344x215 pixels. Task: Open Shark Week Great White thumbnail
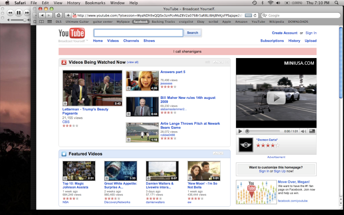coord(121,171)
